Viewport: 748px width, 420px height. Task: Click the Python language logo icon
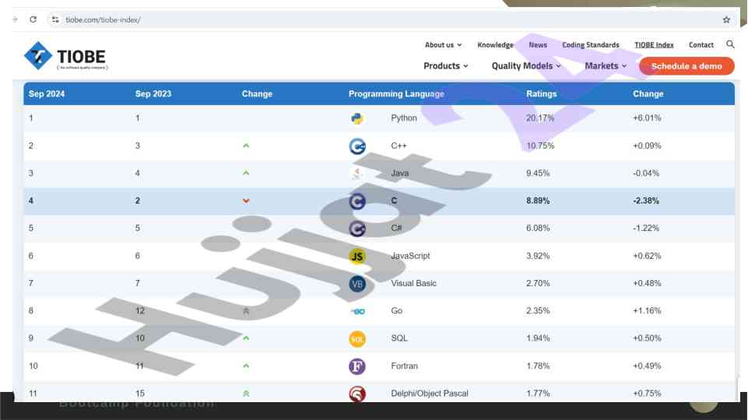[x=357, y=118]
